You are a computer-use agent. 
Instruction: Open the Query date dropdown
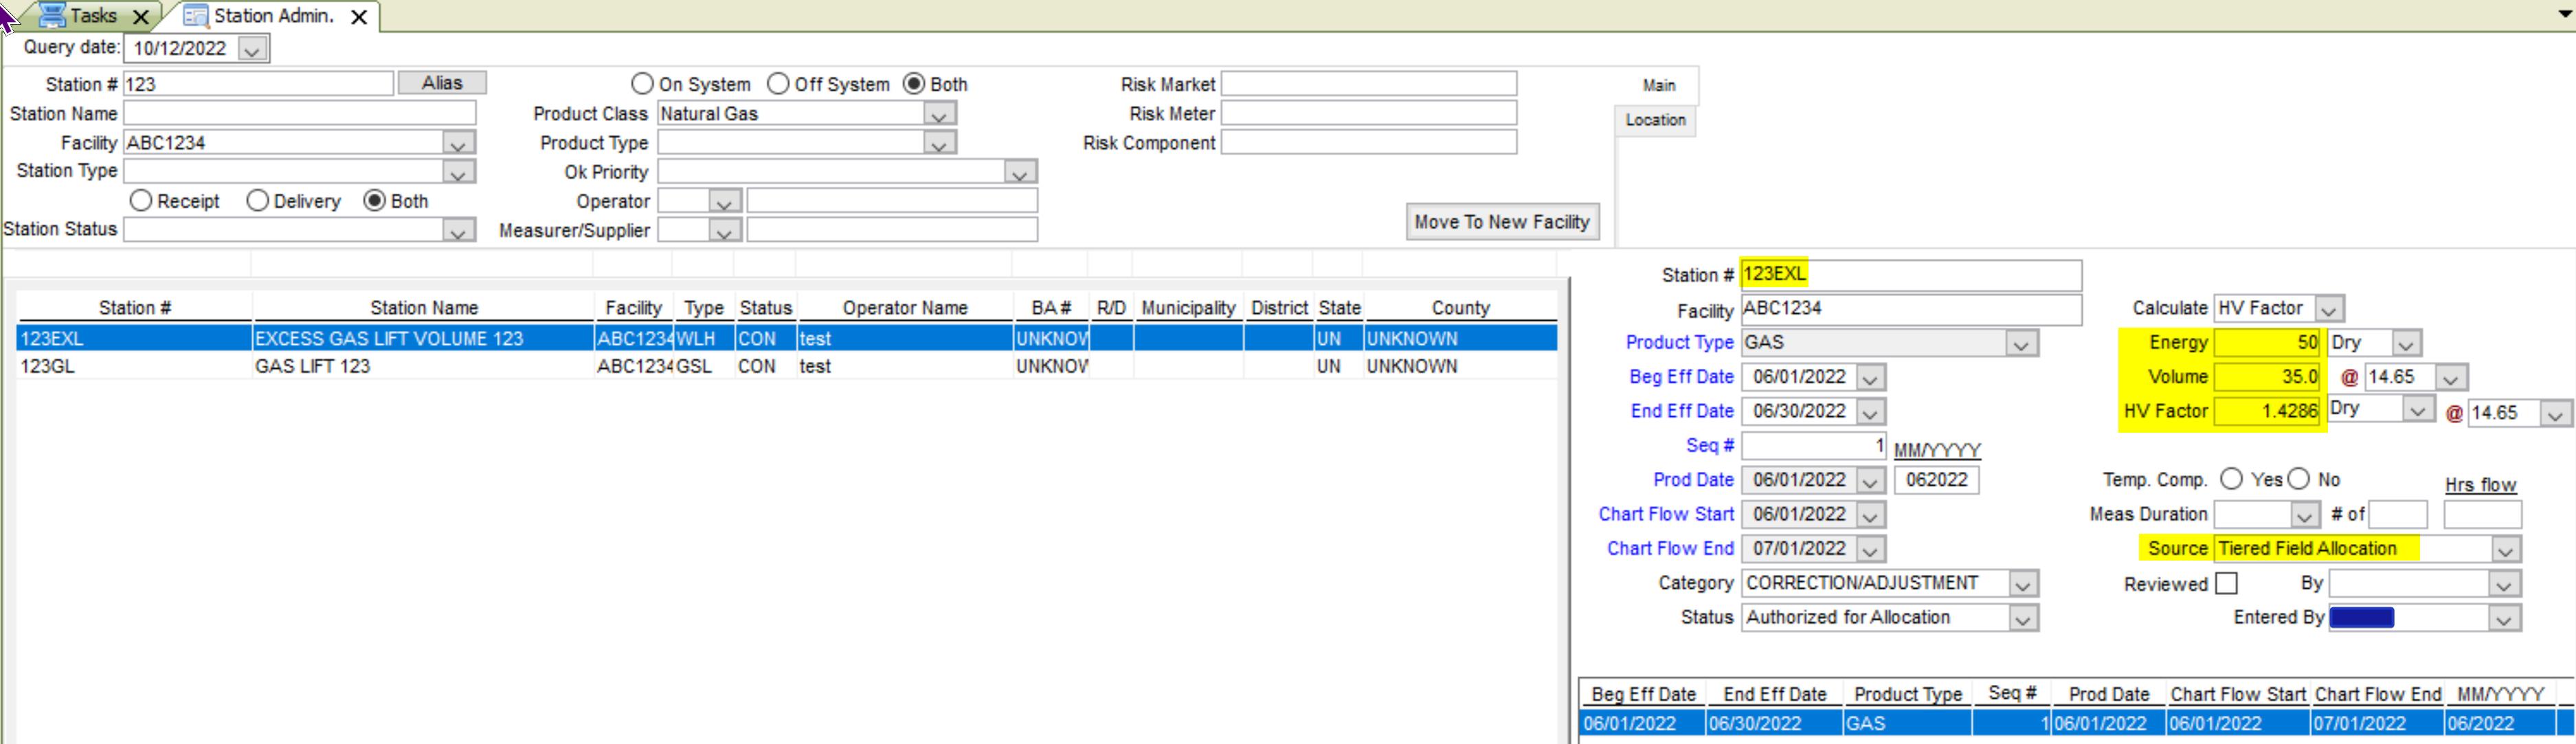click(252, 49)
